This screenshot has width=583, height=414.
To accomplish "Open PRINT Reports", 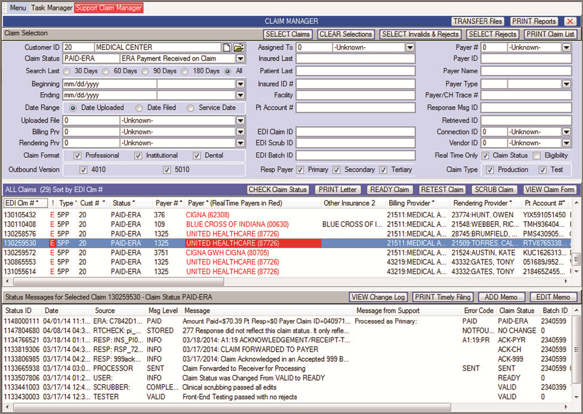I will [x=534, y=21].
